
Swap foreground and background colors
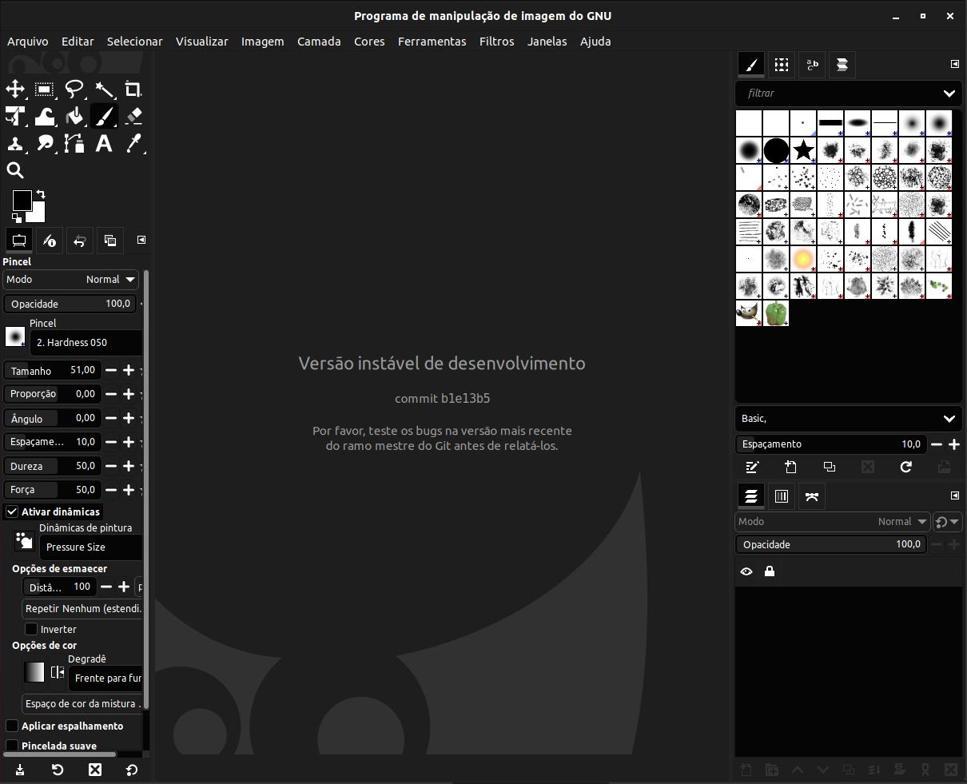tap(39, 193)
